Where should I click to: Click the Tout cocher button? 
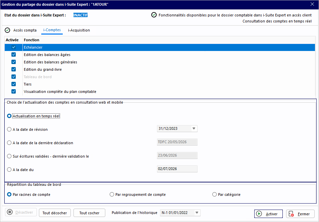[89, 213]
